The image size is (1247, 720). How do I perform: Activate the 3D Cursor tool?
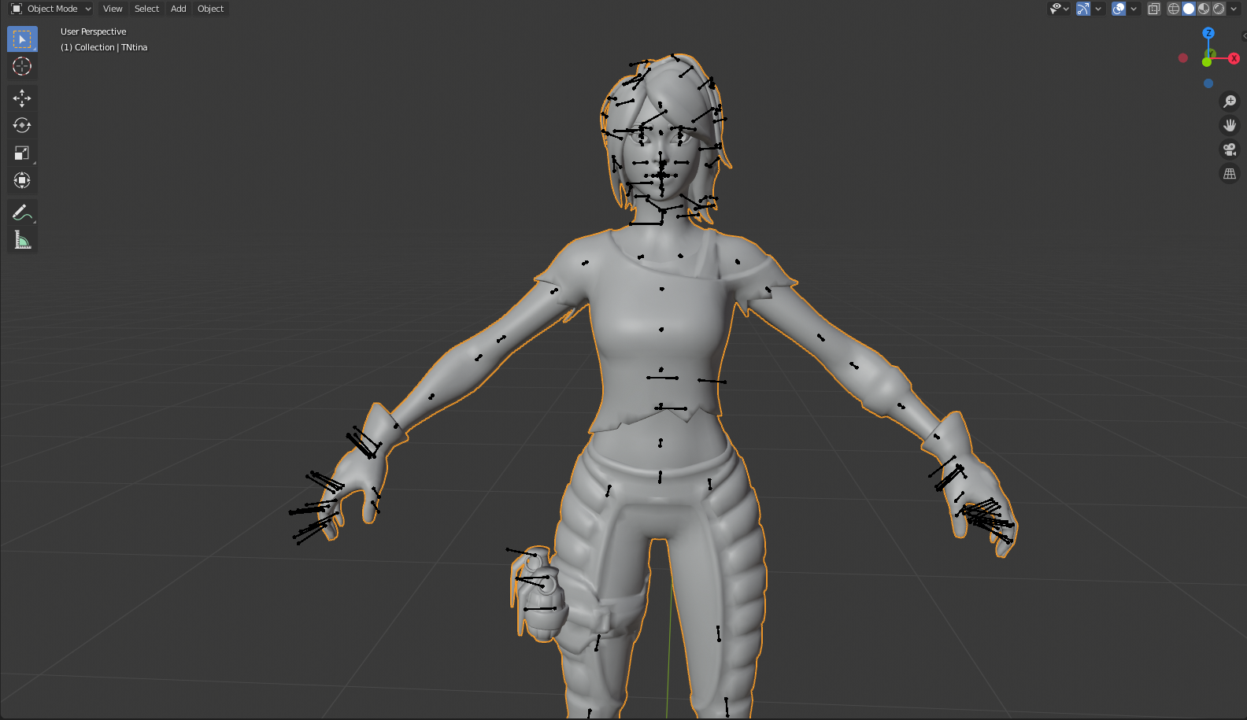click(x=22, y=66)
